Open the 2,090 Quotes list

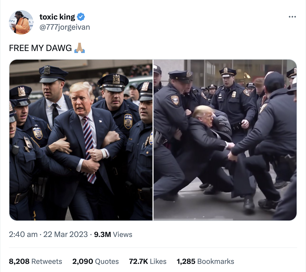pos(95,261)
